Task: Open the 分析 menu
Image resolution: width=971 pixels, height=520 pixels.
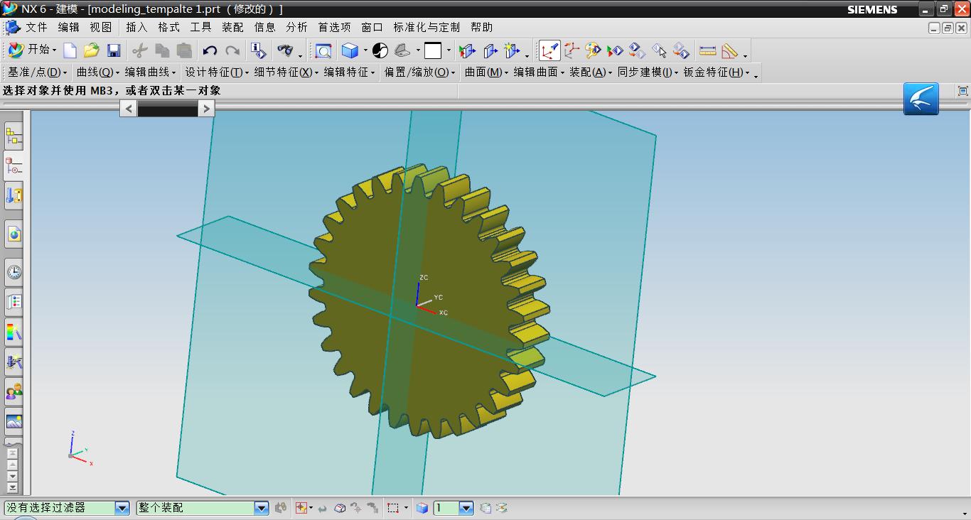Action: (x=296, y=27)
